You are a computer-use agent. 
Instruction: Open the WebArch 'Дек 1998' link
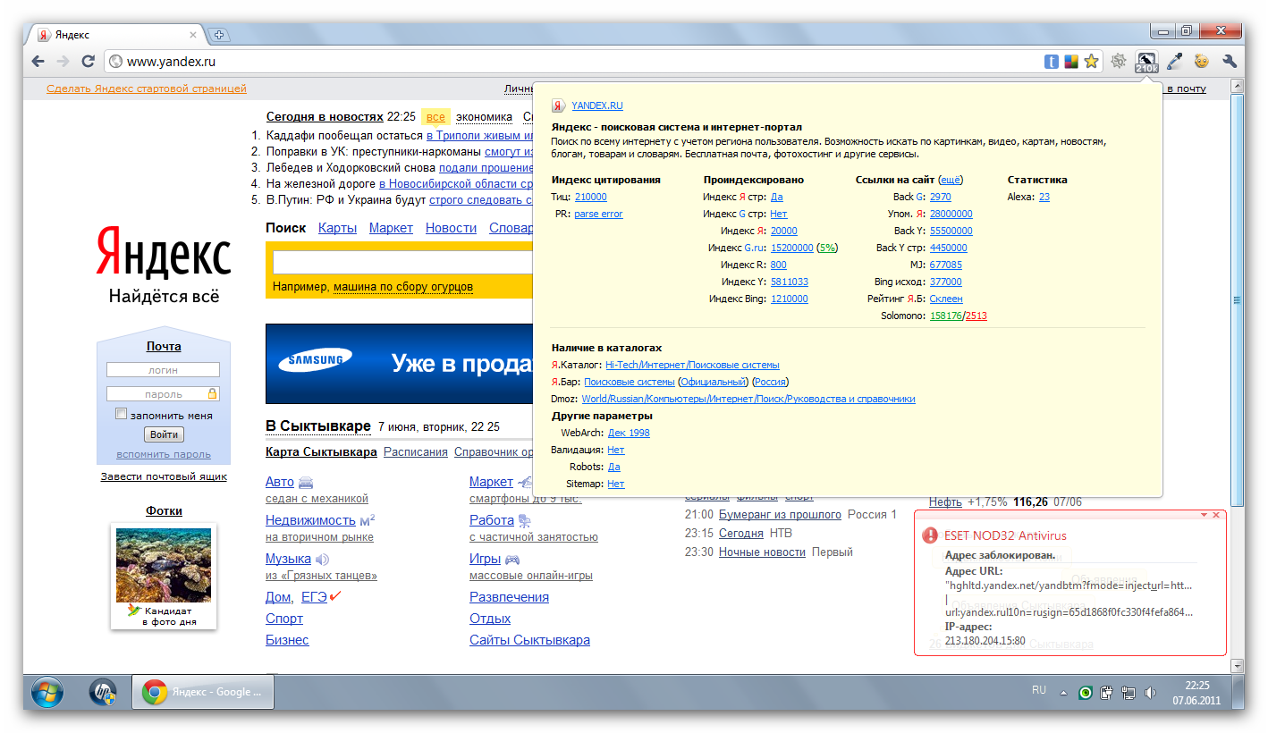[x=629, y=433]
